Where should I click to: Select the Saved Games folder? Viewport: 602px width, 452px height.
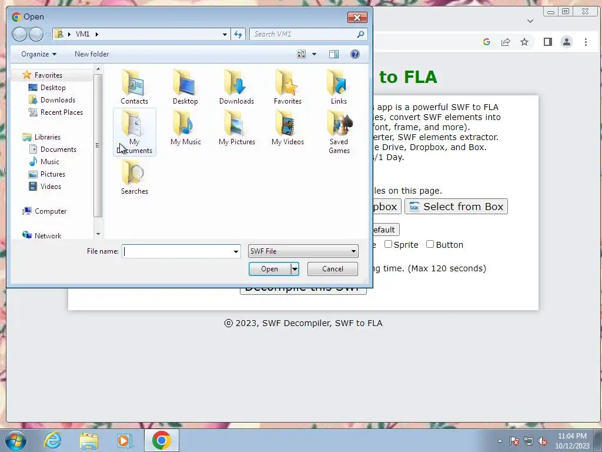339,132
